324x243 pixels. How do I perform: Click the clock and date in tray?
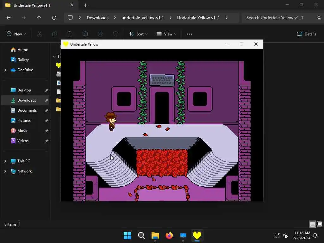click(302, 235)
